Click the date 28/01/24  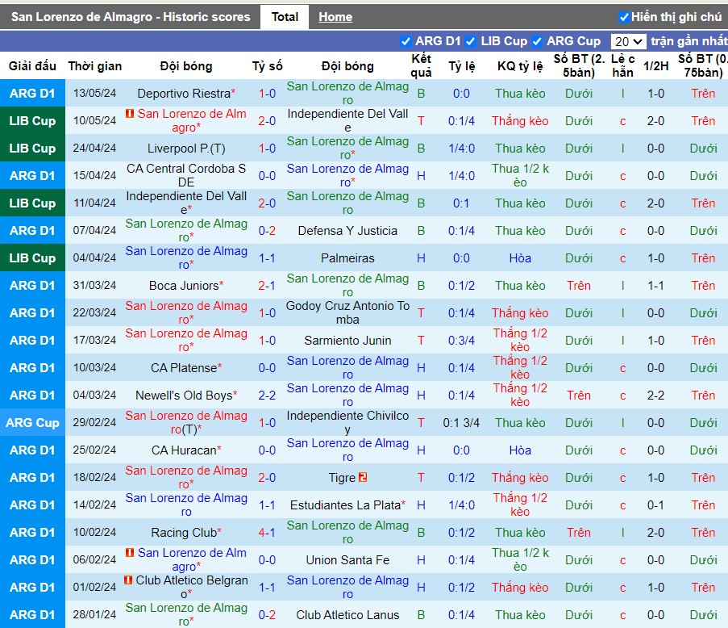coord(94,614)
